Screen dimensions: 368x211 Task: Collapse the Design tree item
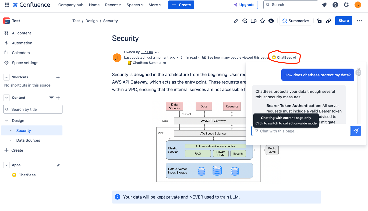(x=6, y=121)
